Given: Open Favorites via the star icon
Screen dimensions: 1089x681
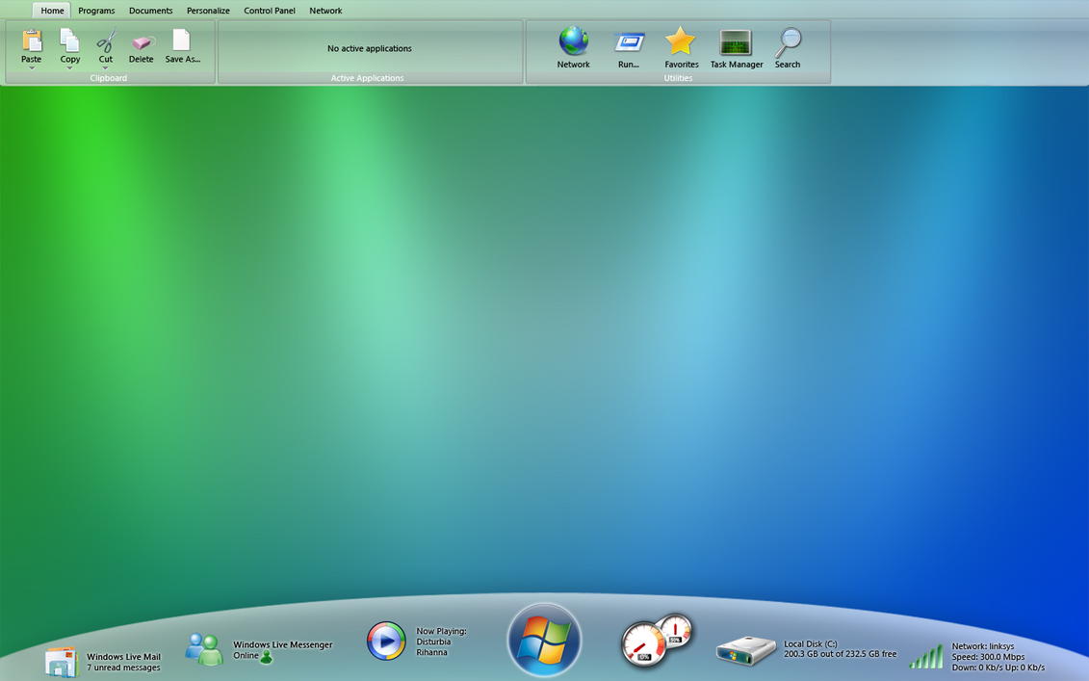Looking at the screenshot, I should (681, 40).
